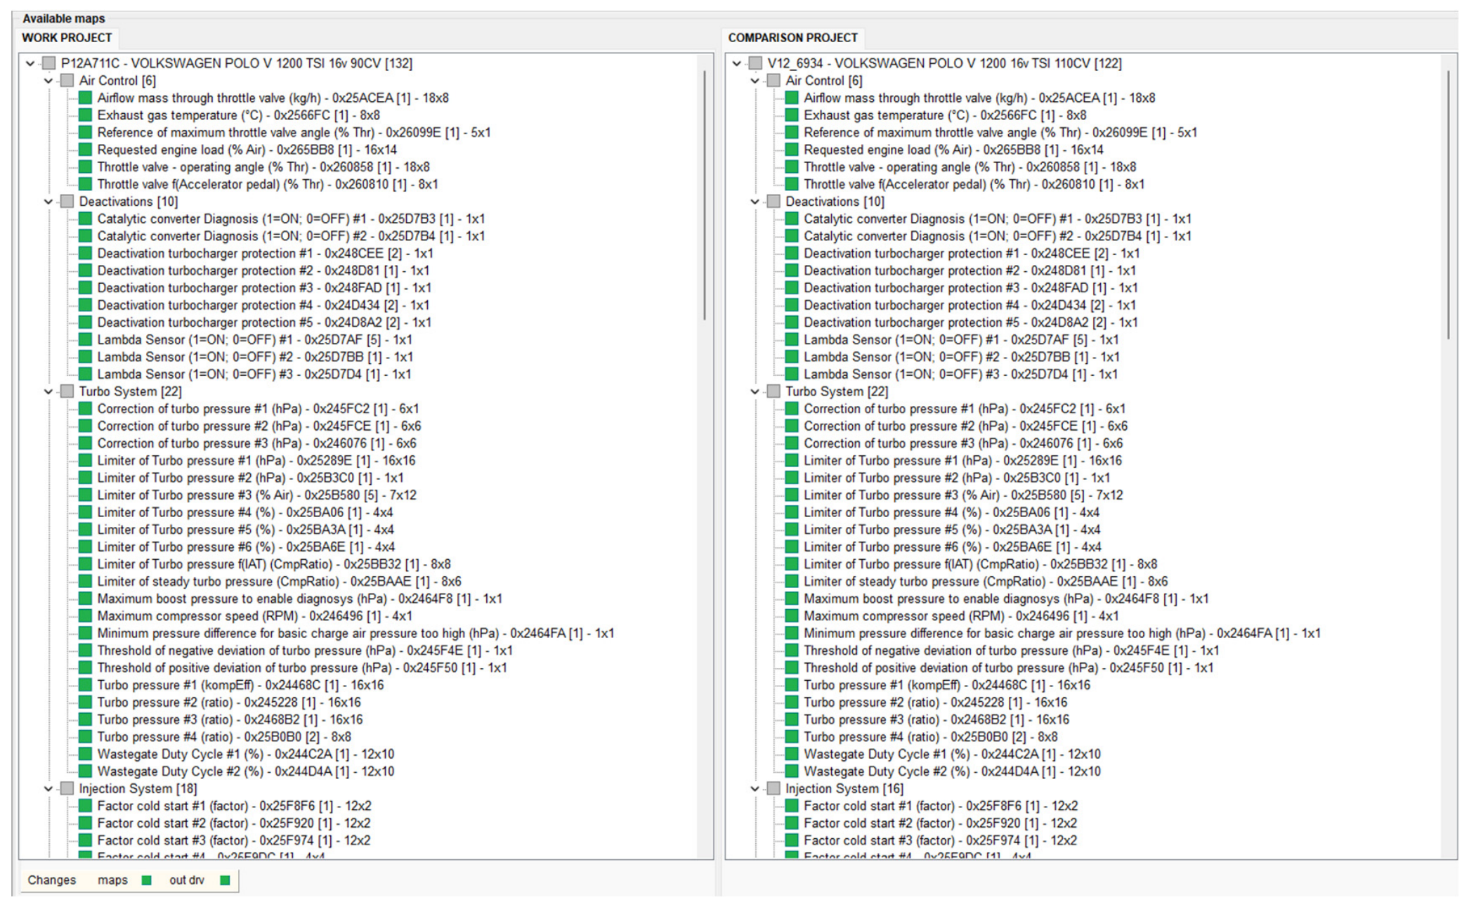1469x907 pixels.
Task: Click green icon of work Exhaust gas temperature
Action: (85, 115)
